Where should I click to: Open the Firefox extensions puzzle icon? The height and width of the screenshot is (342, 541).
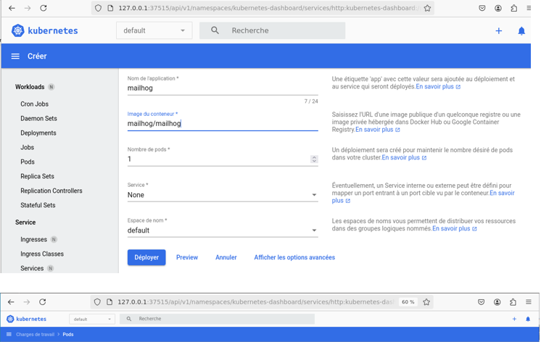click(x=513, y=8)
